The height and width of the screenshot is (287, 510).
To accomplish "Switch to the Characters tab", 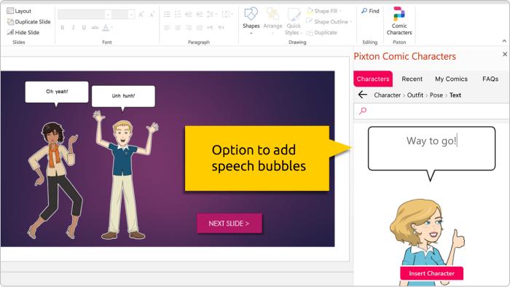I will pos(373,79).
